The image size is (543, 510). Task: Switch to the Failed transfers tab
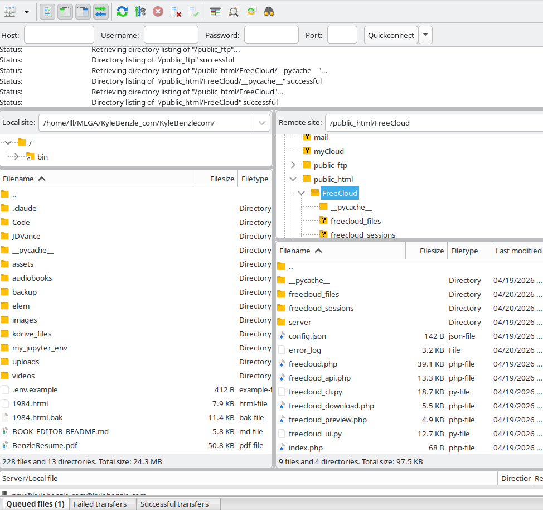101,503
